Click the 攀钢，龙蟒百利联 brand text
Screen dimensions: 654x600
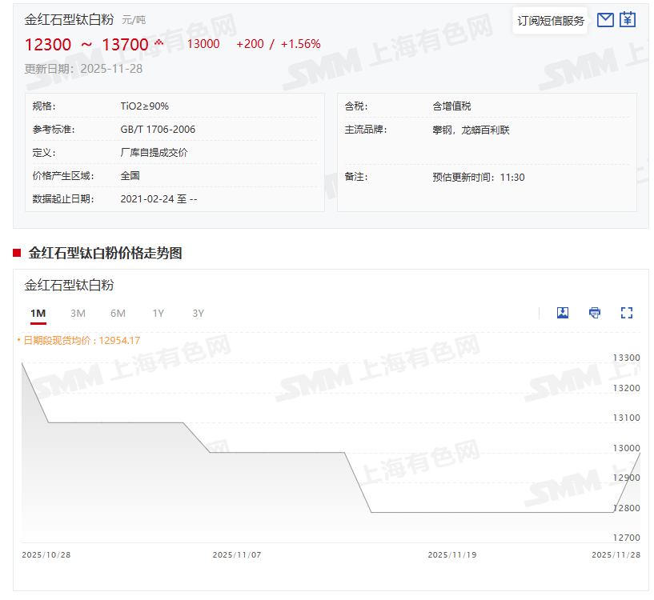click(471, 130)
